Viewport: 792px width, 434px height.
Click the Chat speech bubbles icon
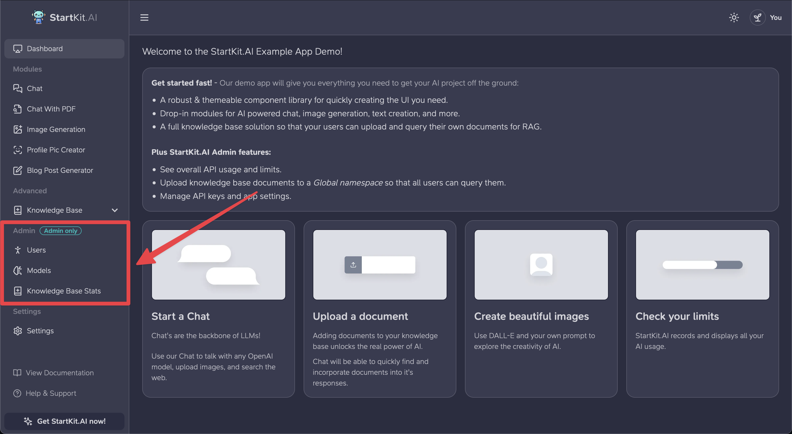18,89
